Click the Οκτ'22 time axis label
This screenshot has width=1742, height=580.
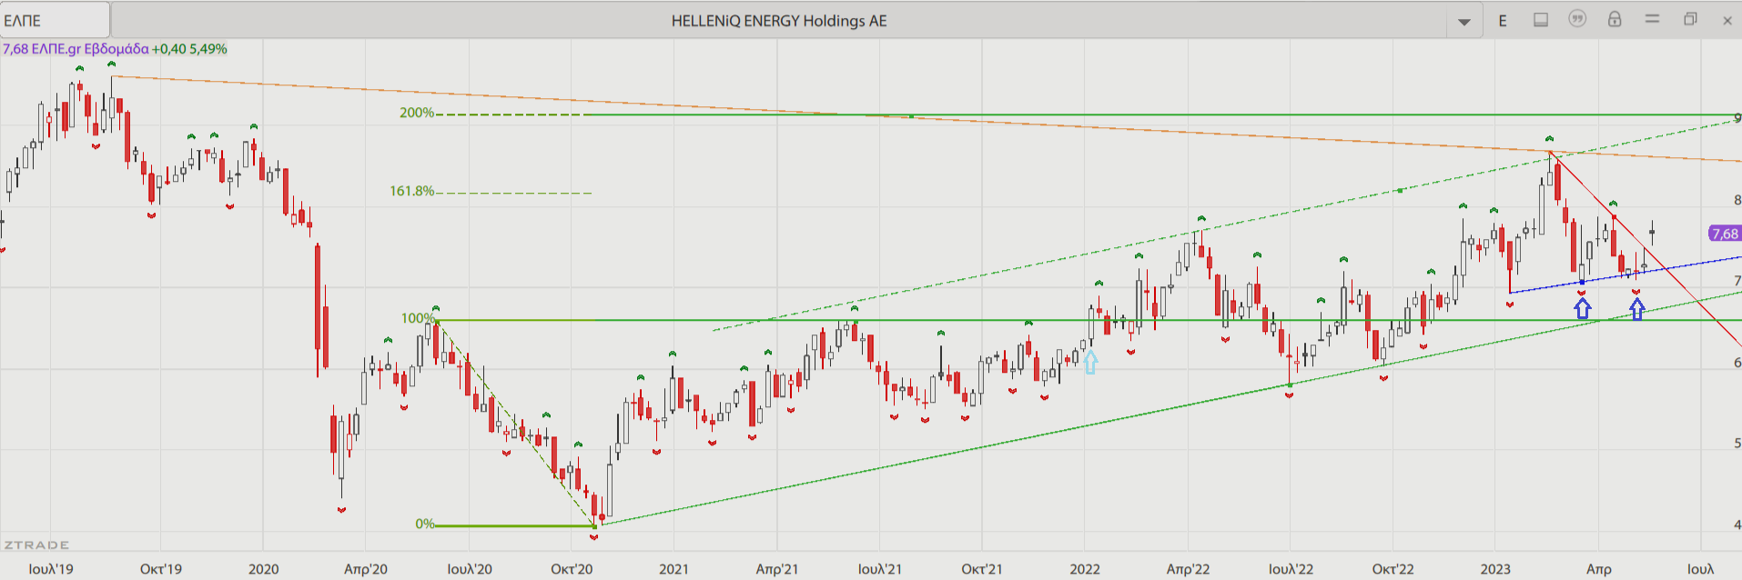coord(1393,569)
